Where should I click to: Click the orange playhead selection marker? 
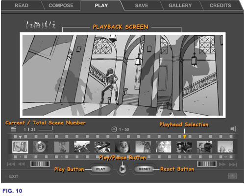click(185, 136)
